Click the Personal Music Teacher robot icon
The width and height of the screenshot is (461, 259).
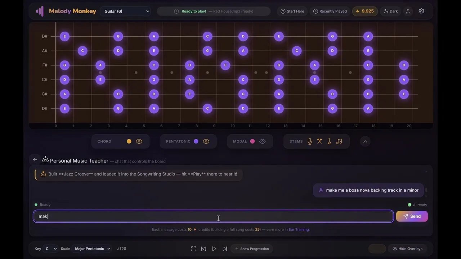pyautogui.click(x=45, y=159)
